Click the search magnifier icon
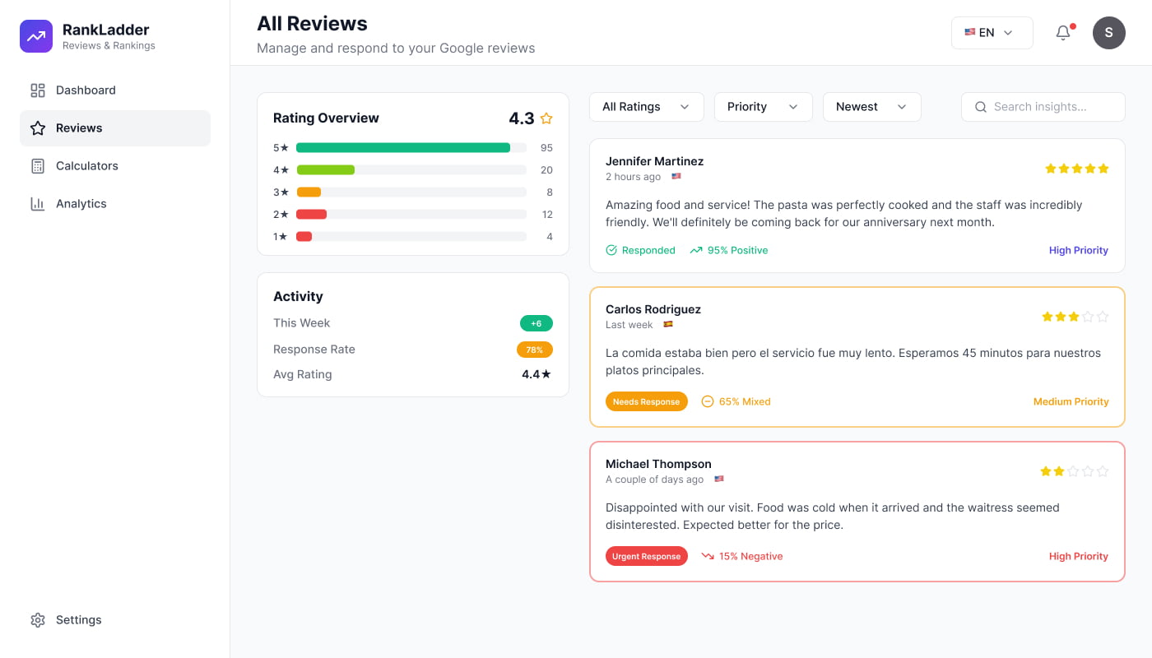Screen dimensions: 1152x658 pos(981,107)
